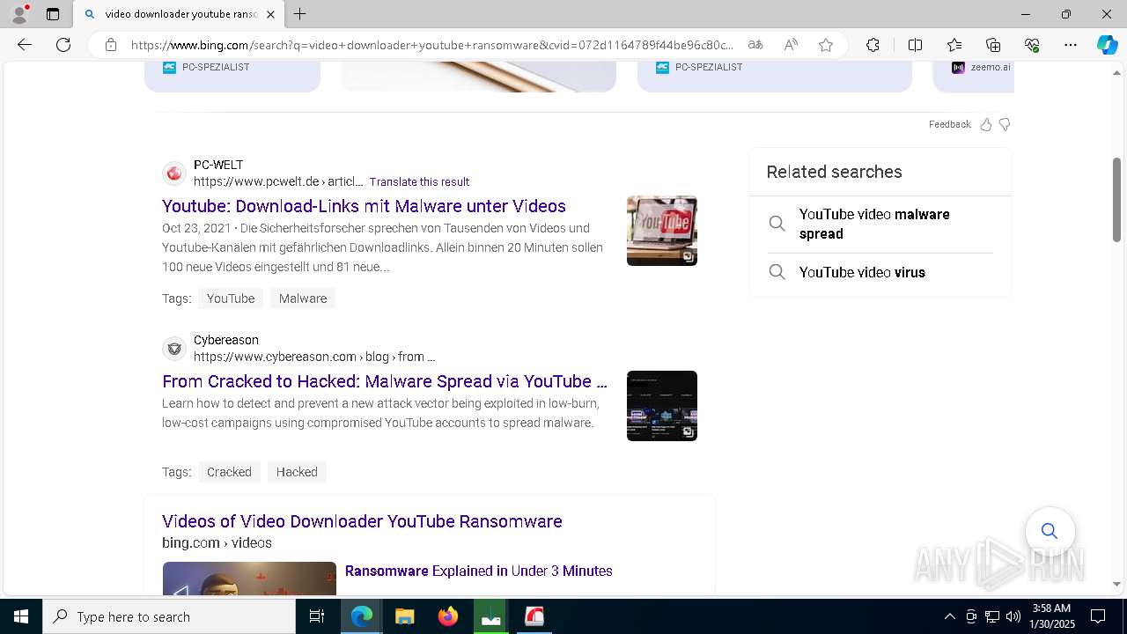
Task: Open the red app icon on taskbar
Action: 534,616
